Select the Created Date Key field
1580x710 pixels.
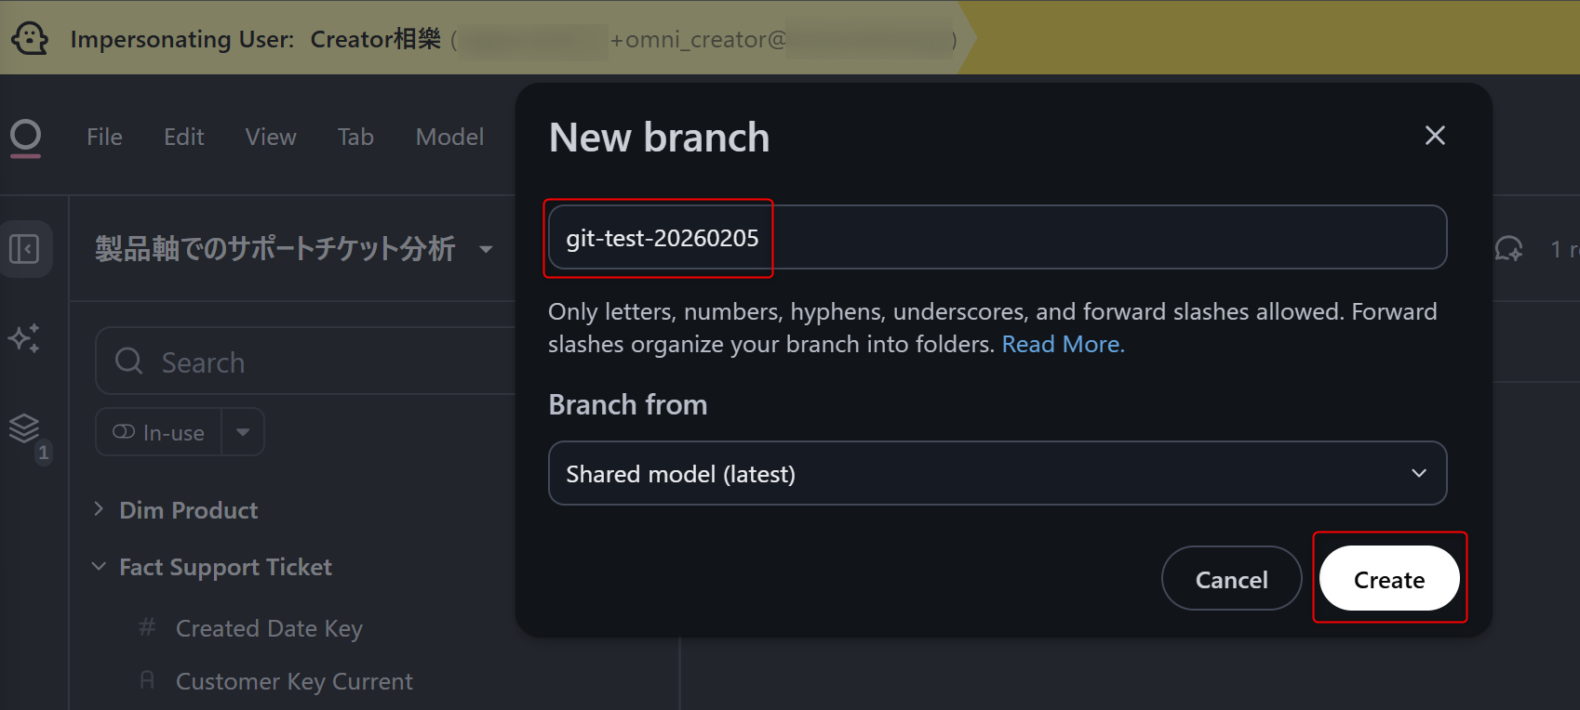pos(269,629)
